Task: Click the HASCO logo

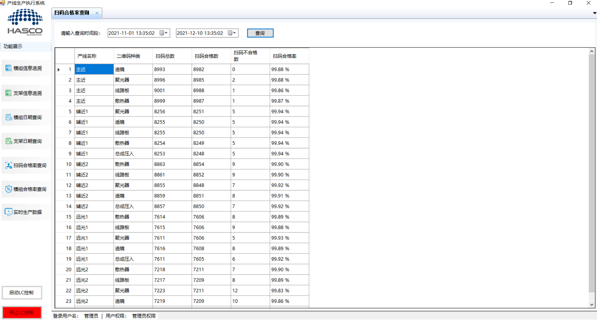Action: coord(25,22)
